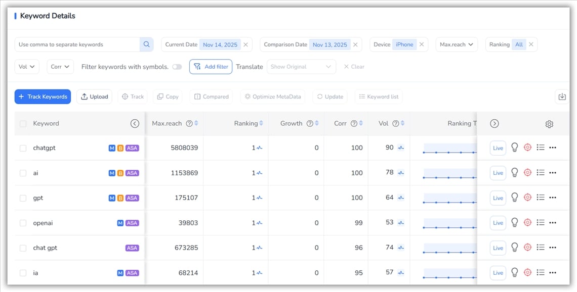
Task: Click the Track Keywords button
Action: [43, 96]
